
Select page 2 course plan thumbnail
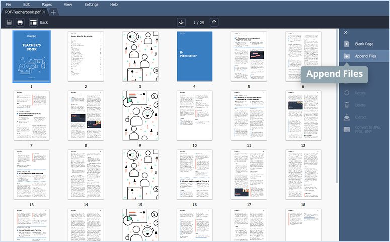pos(86,56)
